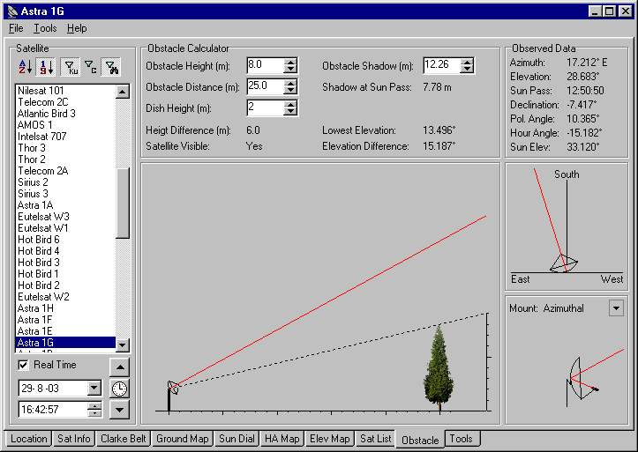Sort satellites numerically 1-9
The width and height of the screenshot is (638, 452).
46,67
